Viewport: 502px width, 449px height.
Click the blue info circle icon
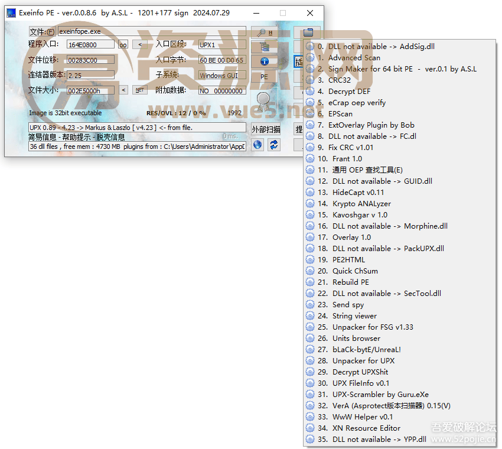tap(264, 61)
